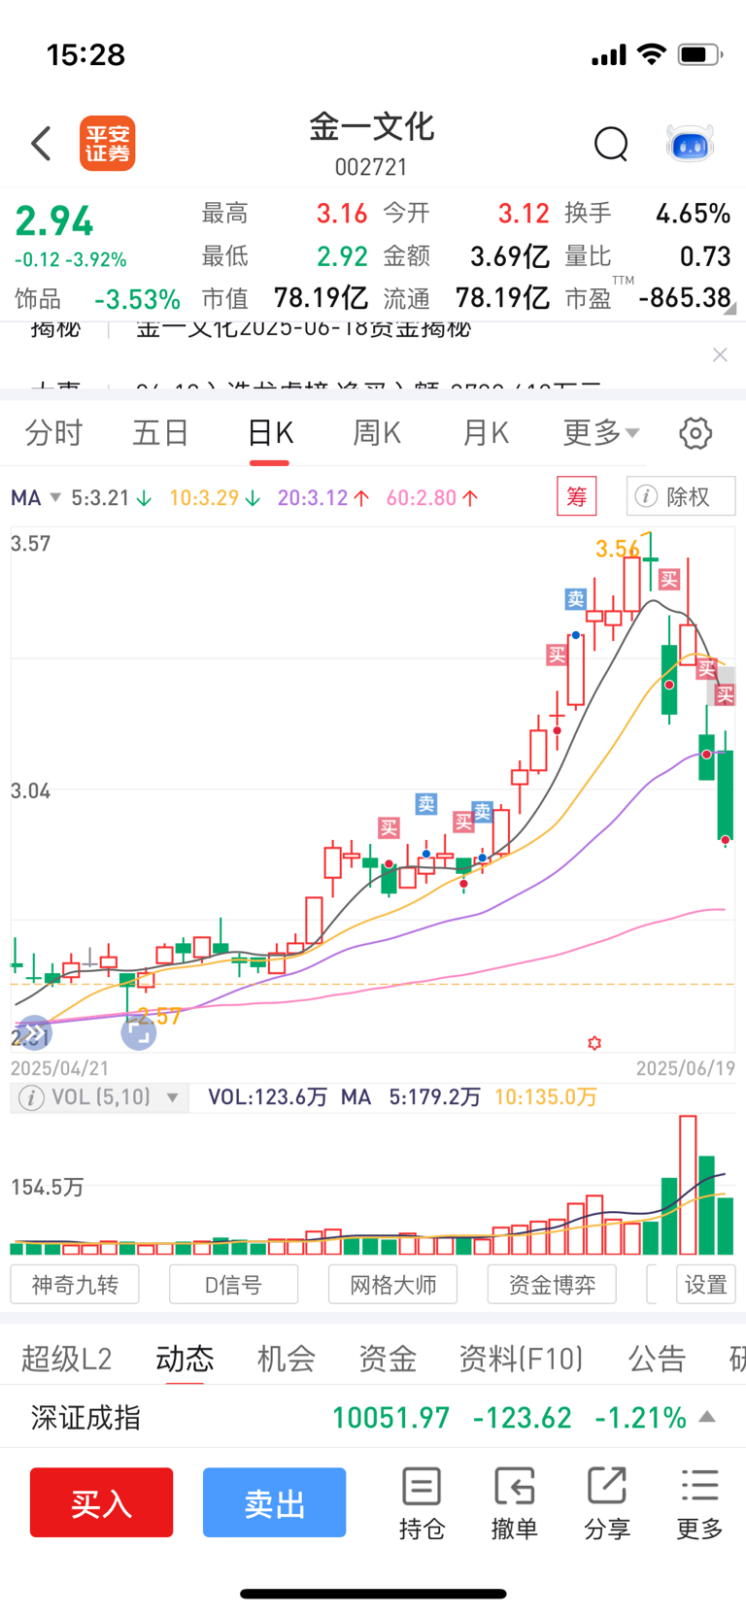Go back using the left arrow
This screenshot has height=1615, width=746.
coord(41,144)
